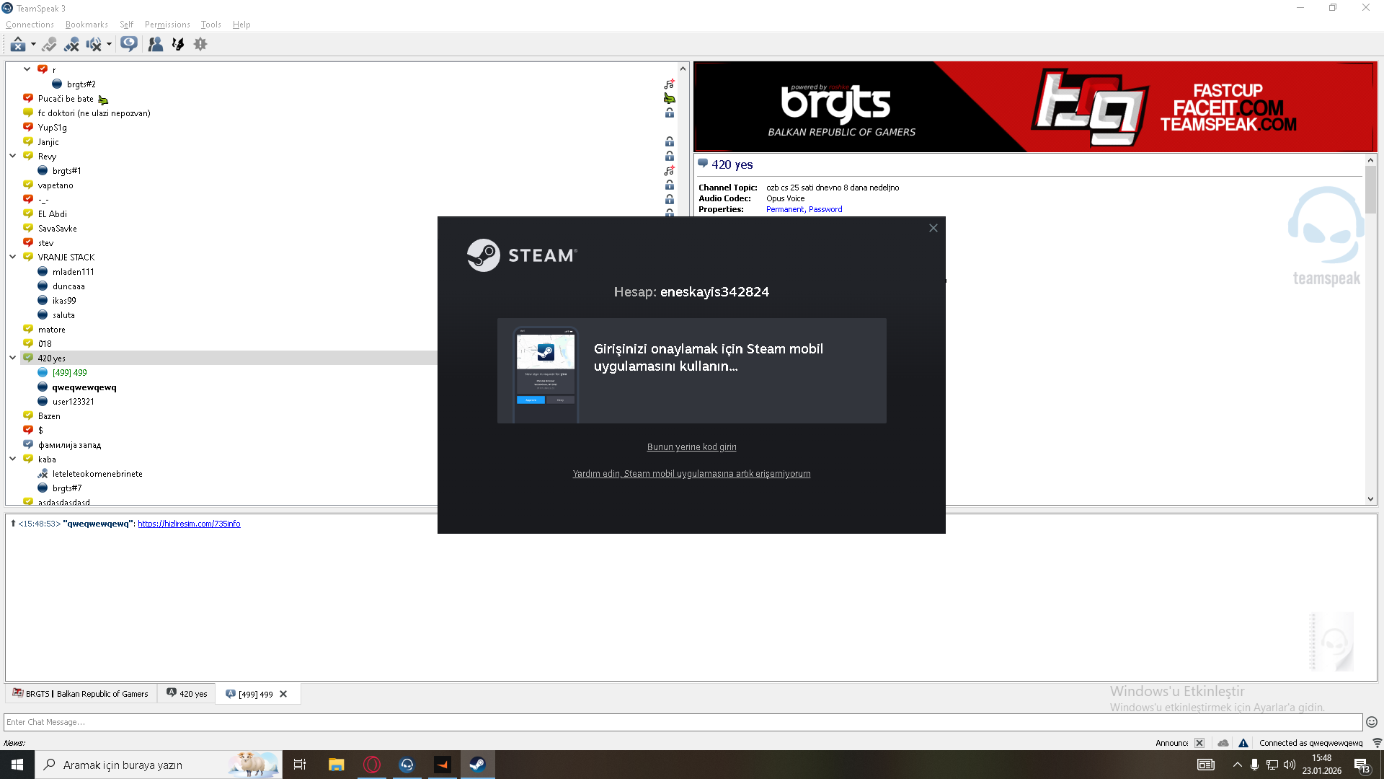Click 'Bunun yerine kod girin' link
Viewport: 1384px width, 779px height.
point(692,447)
